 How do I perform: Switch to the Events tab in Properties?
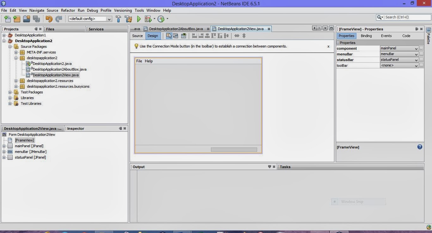click(x=386, y=36)
